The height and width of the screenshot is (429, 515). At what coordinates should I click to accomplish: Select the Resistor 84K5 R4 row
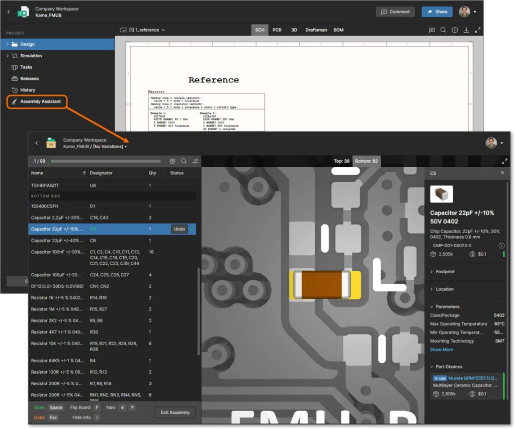click(x=112, y=361)
